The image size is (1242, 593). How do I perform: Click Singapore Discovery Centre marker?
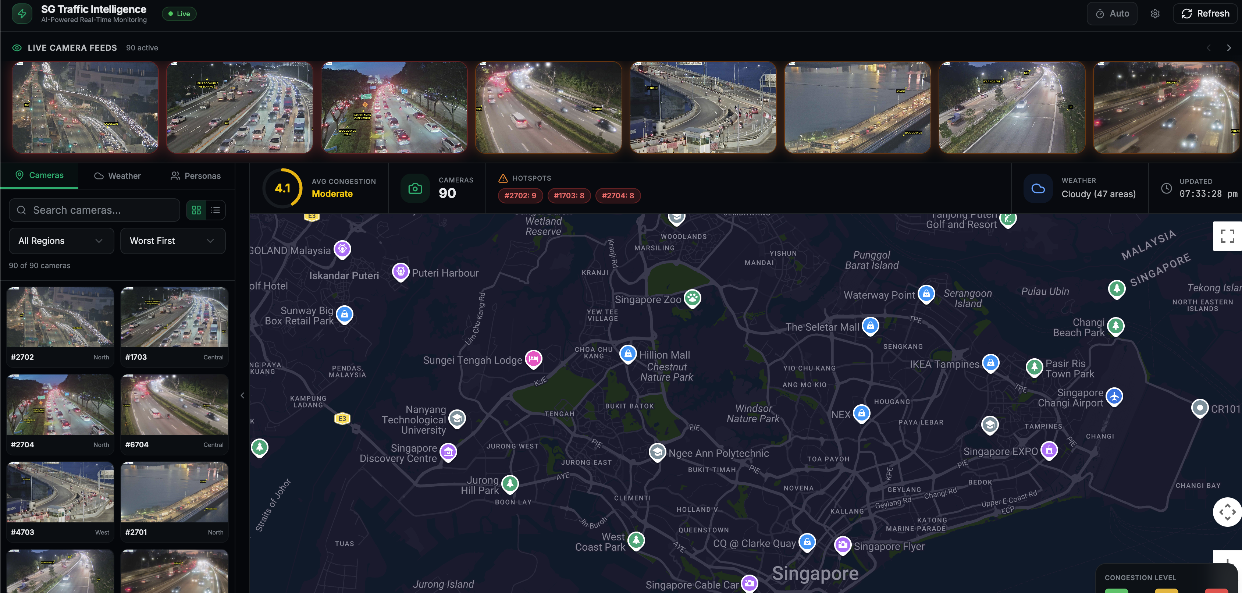[x=448, y=452]
